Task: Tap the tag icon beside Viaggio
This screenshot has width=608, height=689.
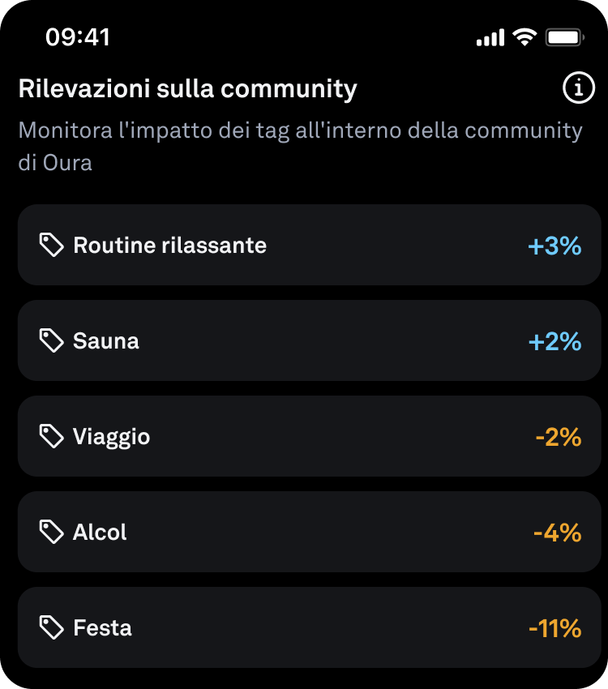Action: [x=51, y=436]
